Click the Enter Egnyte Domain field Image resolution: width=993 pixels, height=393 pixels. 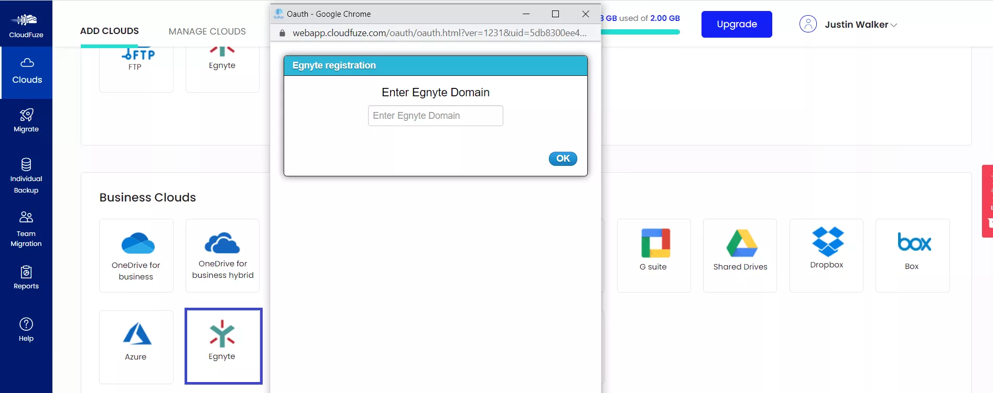pos(436,116)
